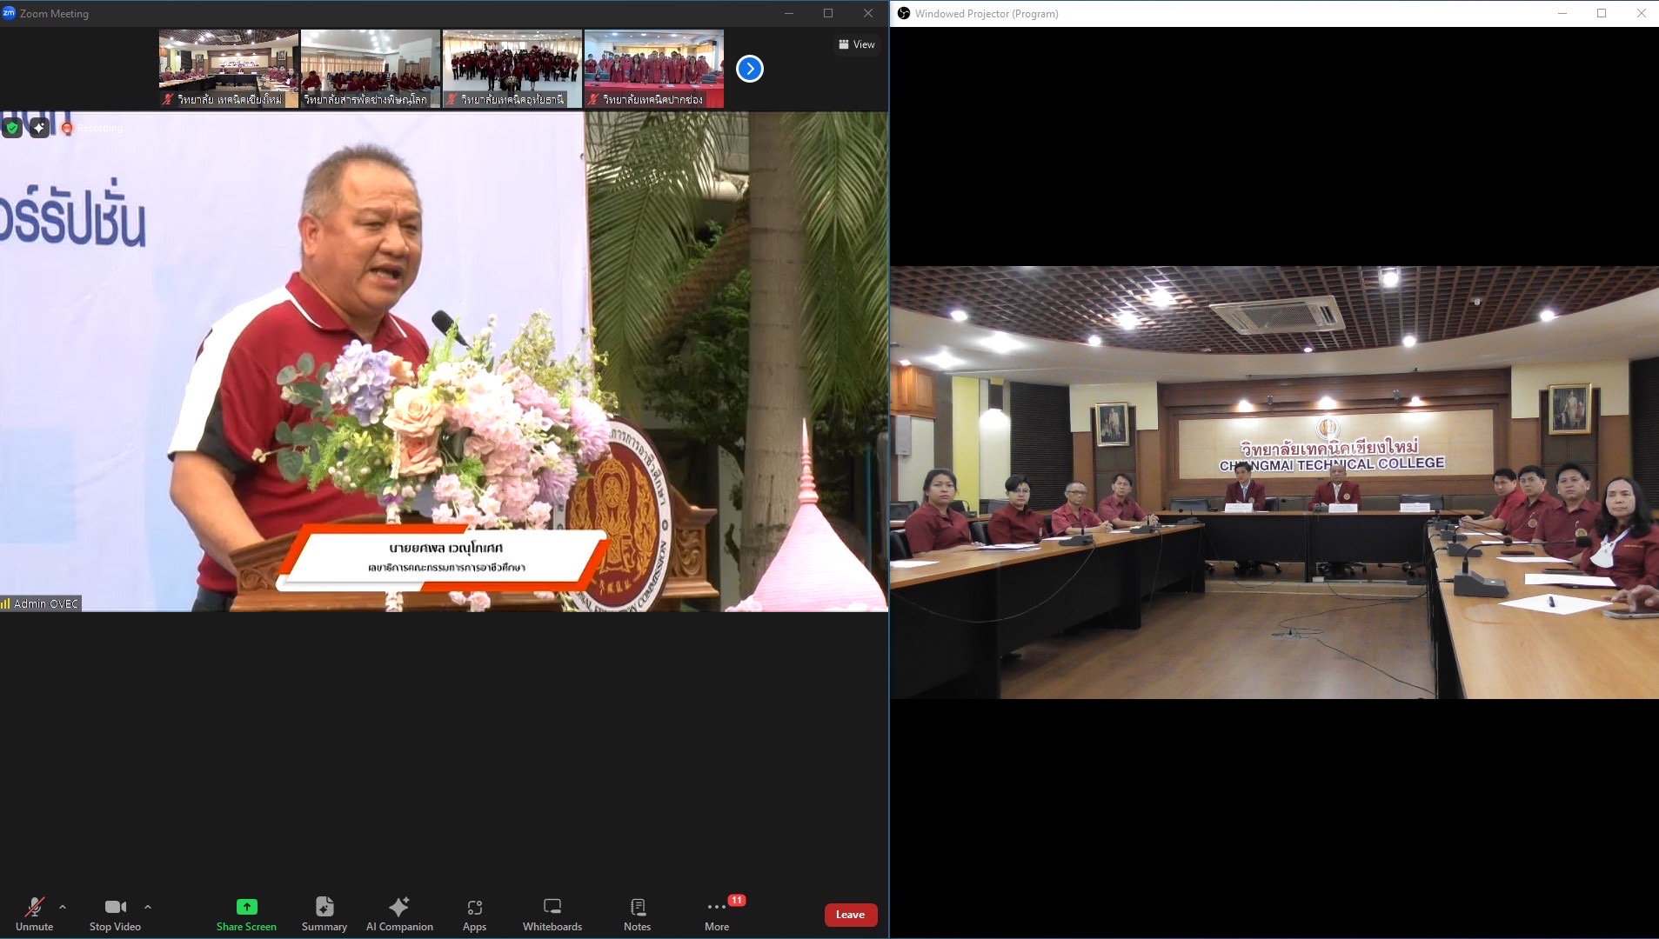This screenshot has width=1659, height=939.
Task: Open the View layout menu
Action: click(x=857, y=44)
